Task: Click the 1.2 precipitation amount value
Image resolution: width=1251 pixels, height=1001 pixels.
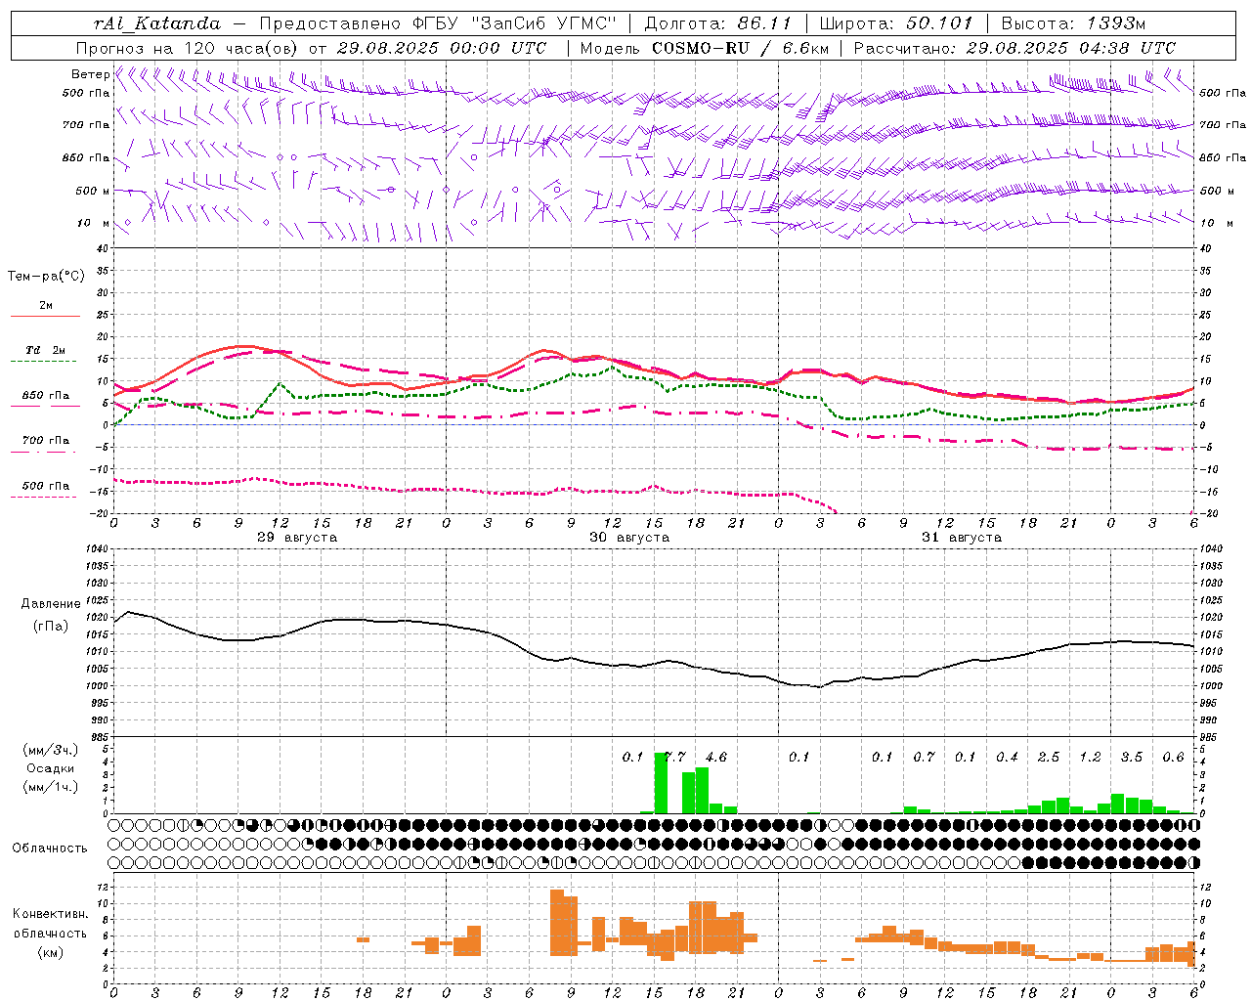Action: 1090,757
